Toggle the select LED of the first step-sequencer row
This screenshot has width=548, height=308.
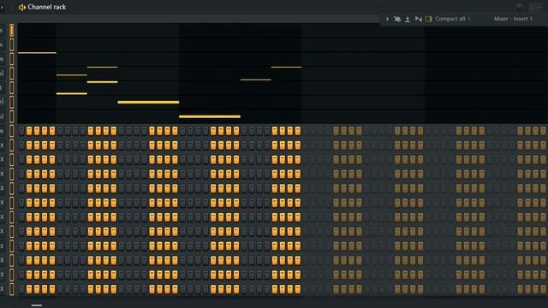[x=11, y=131]
